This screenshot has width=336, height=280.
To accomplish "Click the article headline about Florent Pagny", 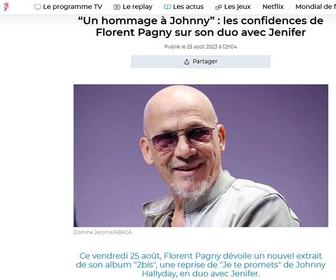I will [200, 26].
